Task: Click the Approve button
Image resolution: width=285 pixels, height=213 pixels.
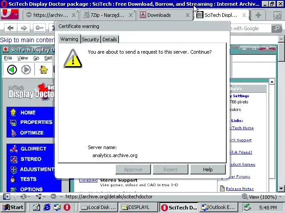Action: pyautogui.click(x=133, y=170)
